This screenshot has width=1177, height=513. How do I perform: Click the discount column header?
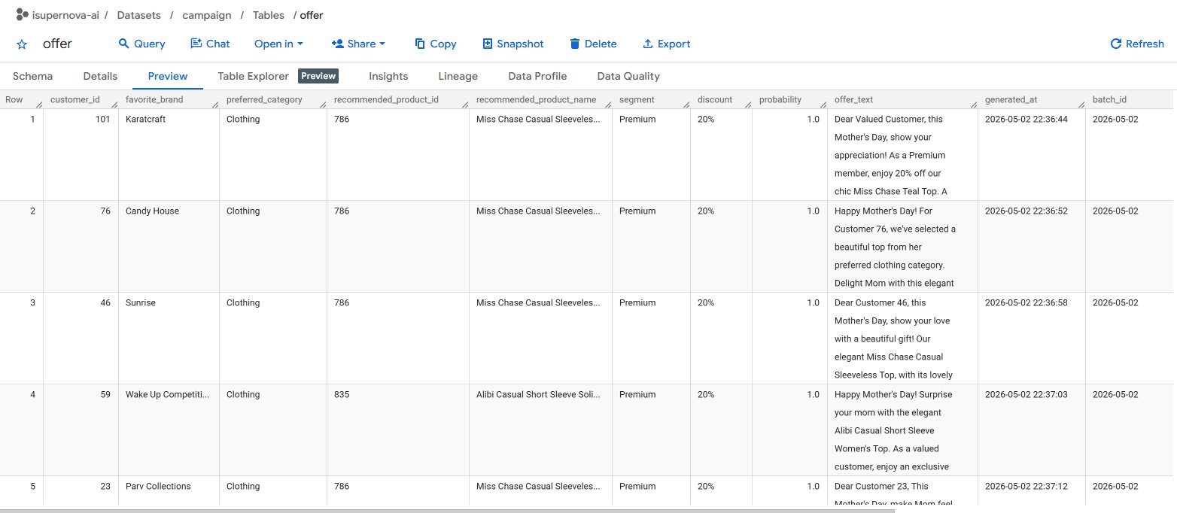[x=715, y=99]
